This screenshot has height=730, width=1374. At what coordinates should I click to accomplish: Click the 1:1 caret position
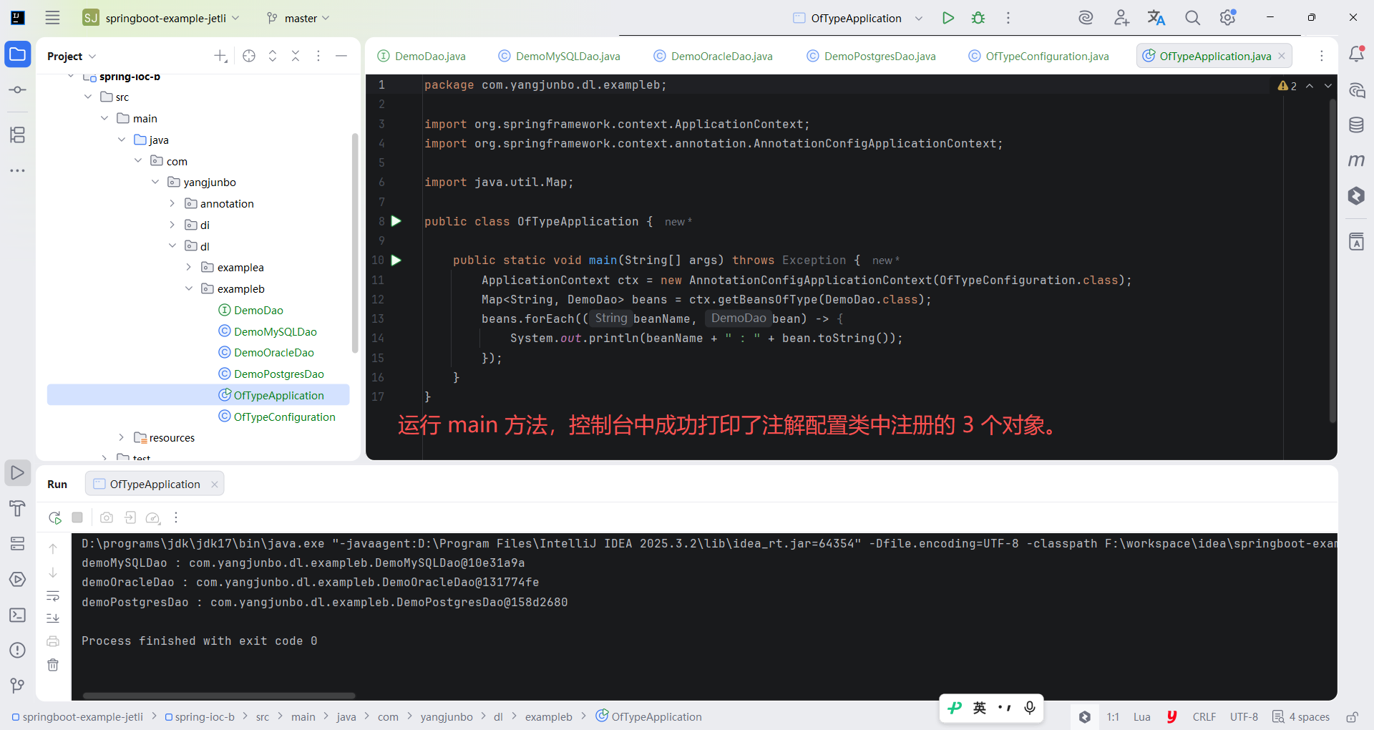[x=1113, y=716]
